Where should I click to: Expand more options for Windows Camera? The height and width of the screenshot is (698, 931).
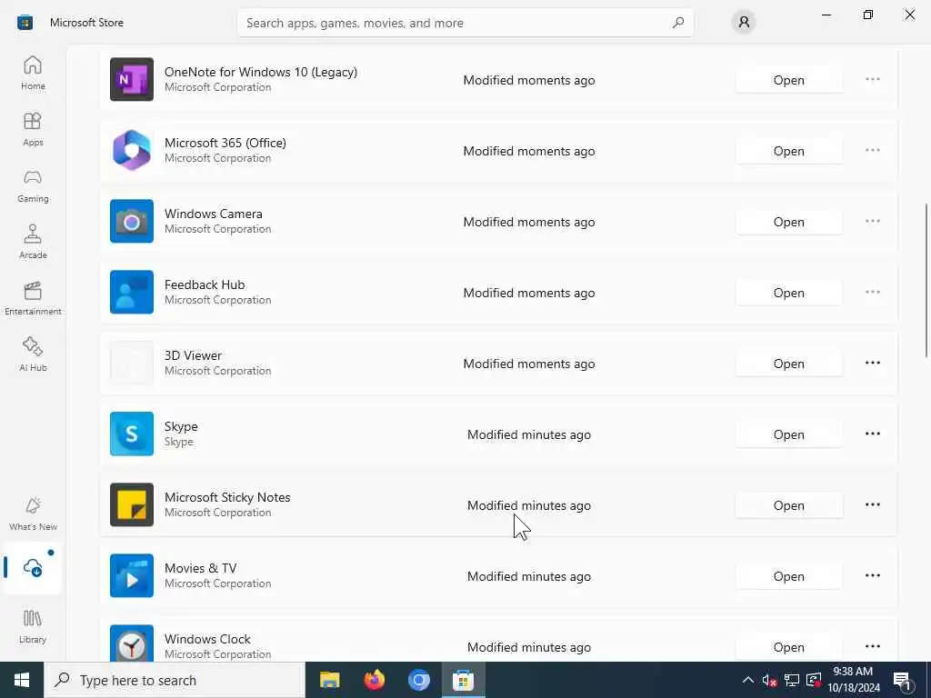coord(872,222)
